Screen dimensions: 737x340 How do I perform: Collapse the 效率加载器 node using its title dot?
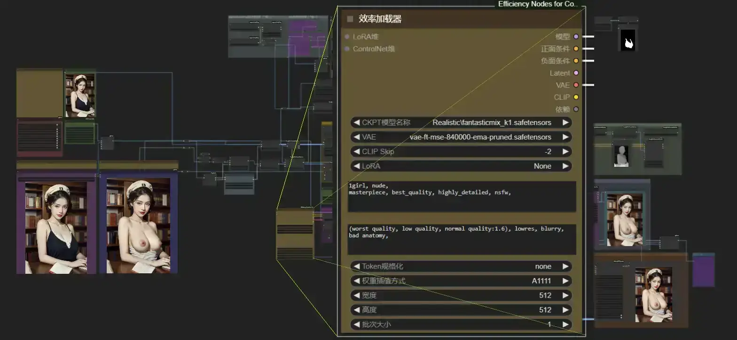350,19
